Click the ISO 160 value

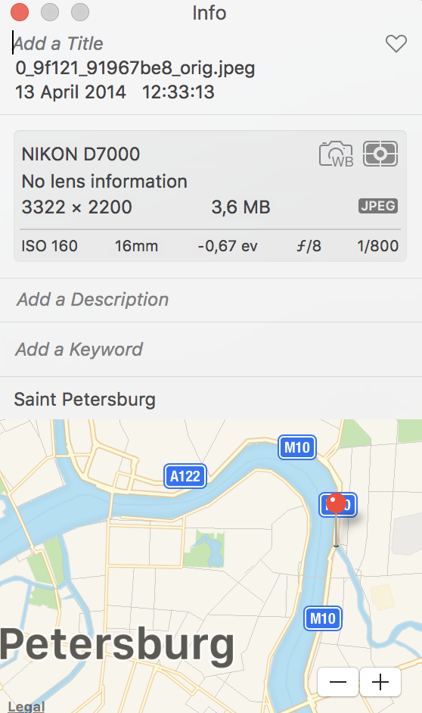[49, 246]
